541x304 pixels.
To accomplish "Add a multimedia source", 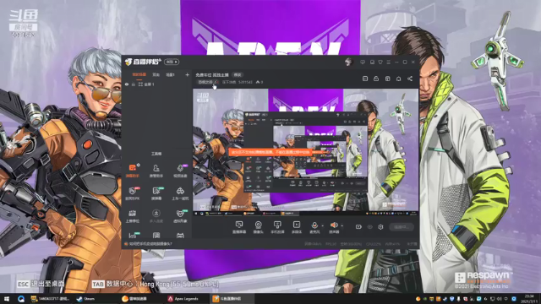I will pos(297,227).
